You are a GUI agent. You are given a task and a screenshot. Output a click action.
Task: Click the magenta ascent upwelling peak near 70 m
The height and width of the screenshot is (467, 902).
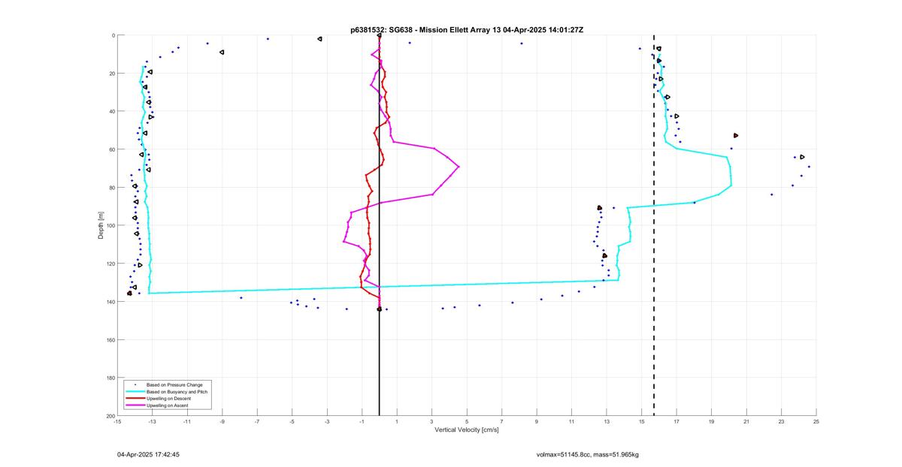[x=458, y=166]
